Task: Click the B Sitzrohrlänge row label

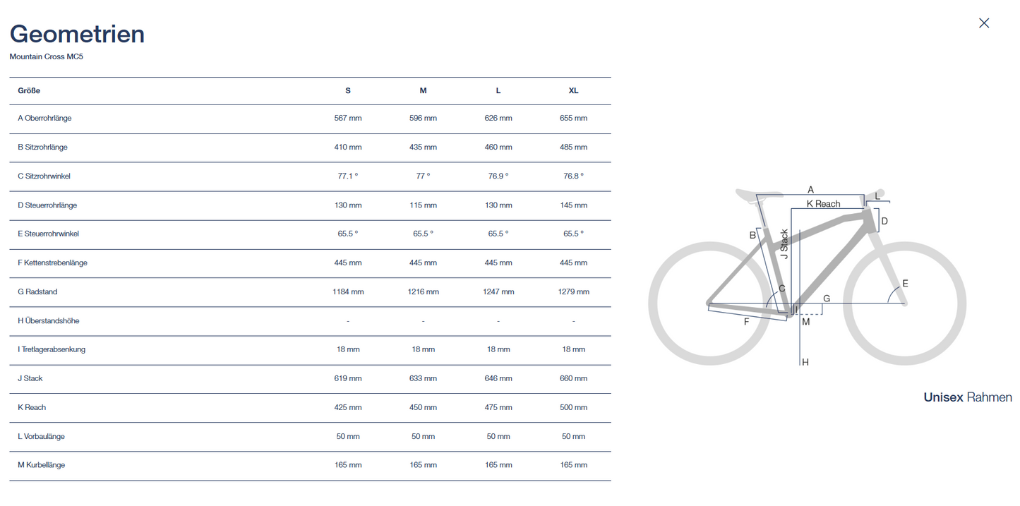Action: tap(42, 147)
